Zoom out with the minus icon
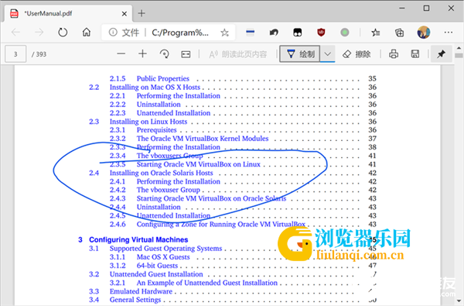This screenshot has width=464, height=306. click(121, 54)
